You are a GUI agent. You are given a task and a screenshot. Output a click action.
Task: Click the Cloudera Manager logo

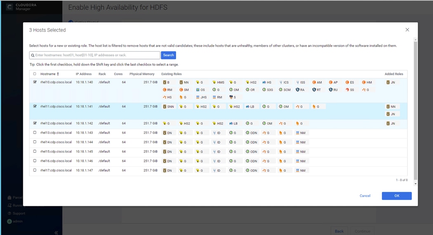pyautogui.click(x=21, y=7)
